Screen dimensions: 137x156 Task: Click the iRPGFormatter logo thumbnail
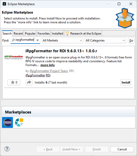coord(14,57)
